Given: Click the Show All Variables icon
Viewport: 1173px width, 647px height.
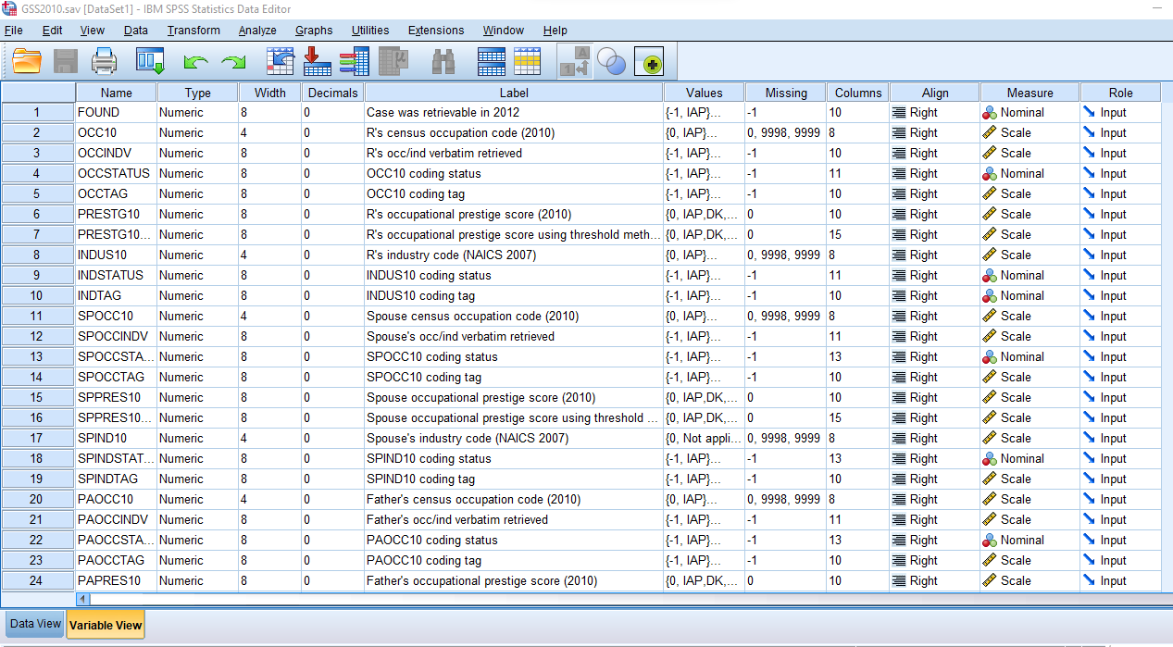Looking at the screenshot, I should click(650, 62).
